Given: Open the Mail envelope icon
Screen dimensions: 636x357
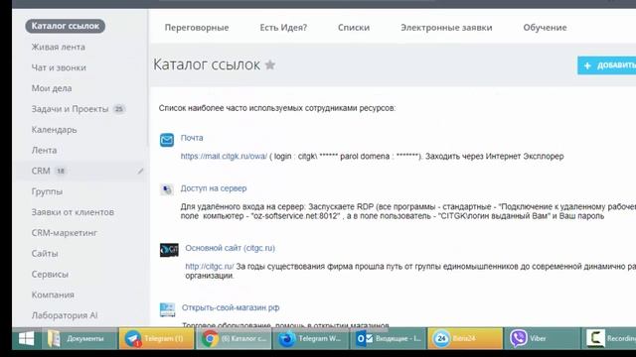Looking at the screenshot, I should click(167, 140).
